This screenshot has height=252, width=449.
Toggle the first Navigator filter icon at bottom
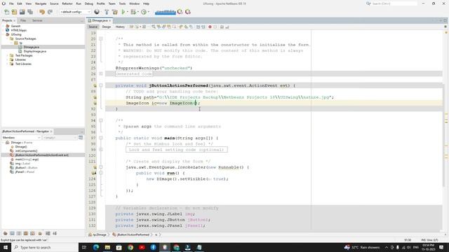click(x=5, y=233)
